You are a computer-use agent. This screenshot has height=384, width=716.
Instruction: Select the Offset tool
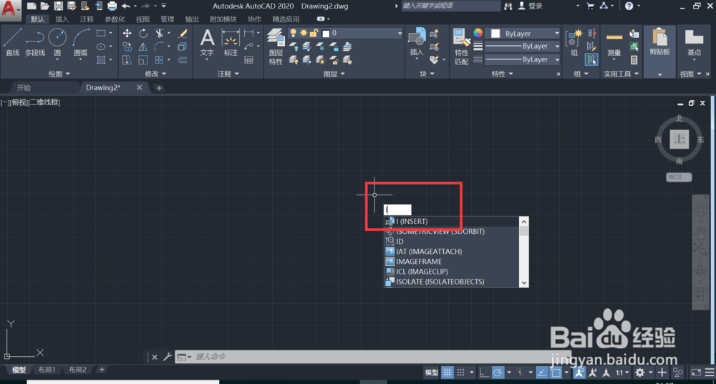pyautogui.click(x=183, y=60)
